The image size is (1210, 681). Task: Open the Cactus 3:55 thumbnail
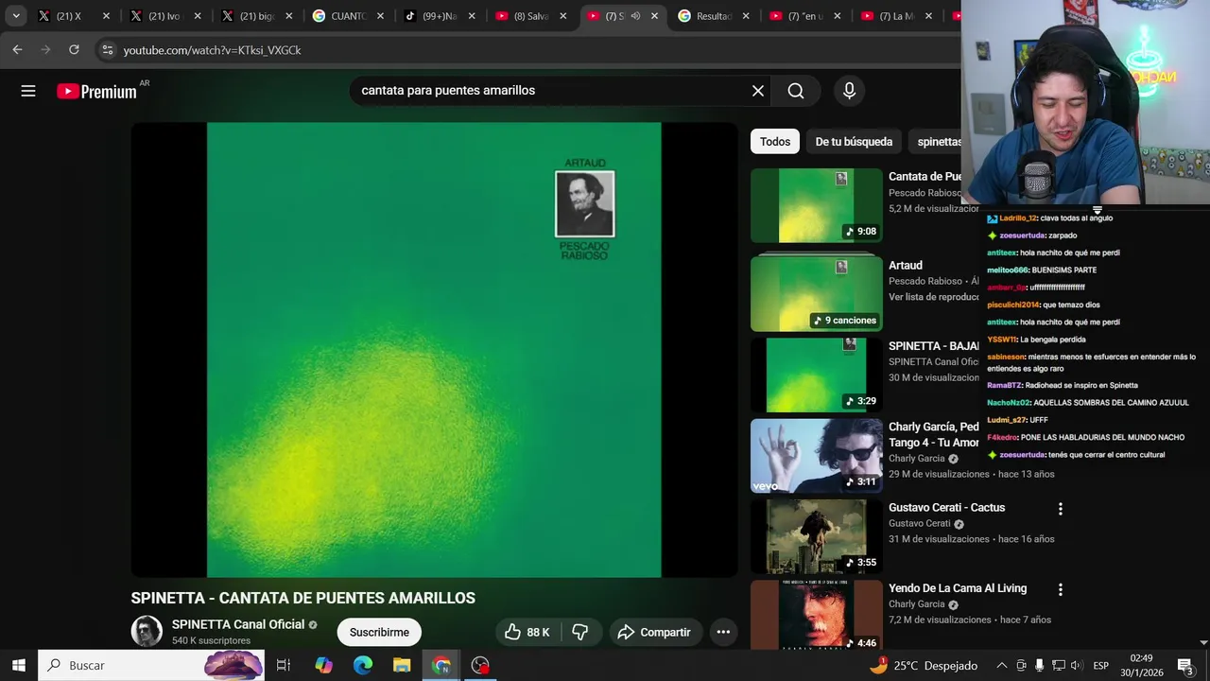817,536
